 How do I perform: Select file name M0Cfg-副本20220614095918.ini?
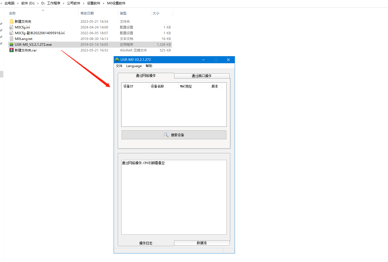tap(40, 33)
